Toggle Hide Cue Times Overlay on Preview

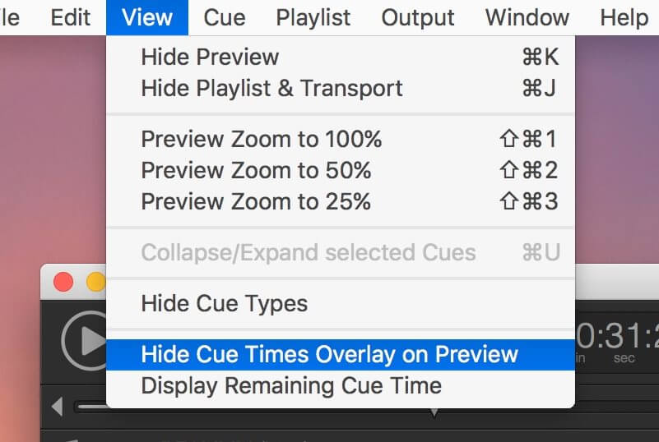coord(341,355)
